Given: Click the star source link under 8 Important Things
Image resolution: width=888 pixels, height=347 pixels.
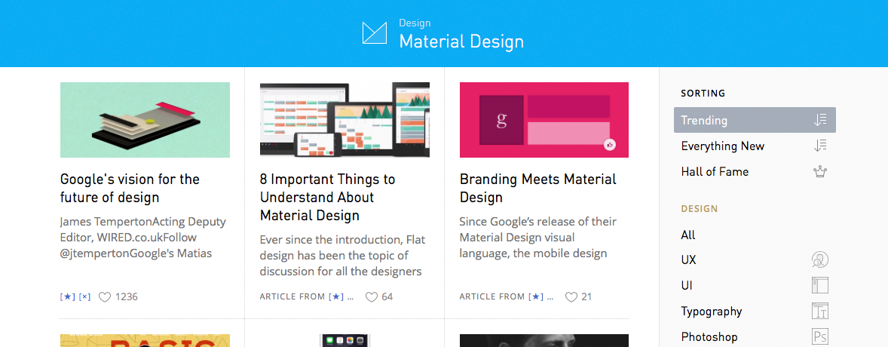Looking at the screenshot, I should [336, 296].
